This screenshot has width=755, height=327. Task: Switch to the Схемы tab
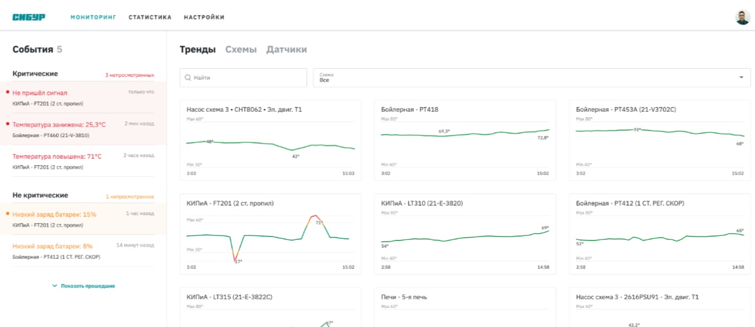241,49
